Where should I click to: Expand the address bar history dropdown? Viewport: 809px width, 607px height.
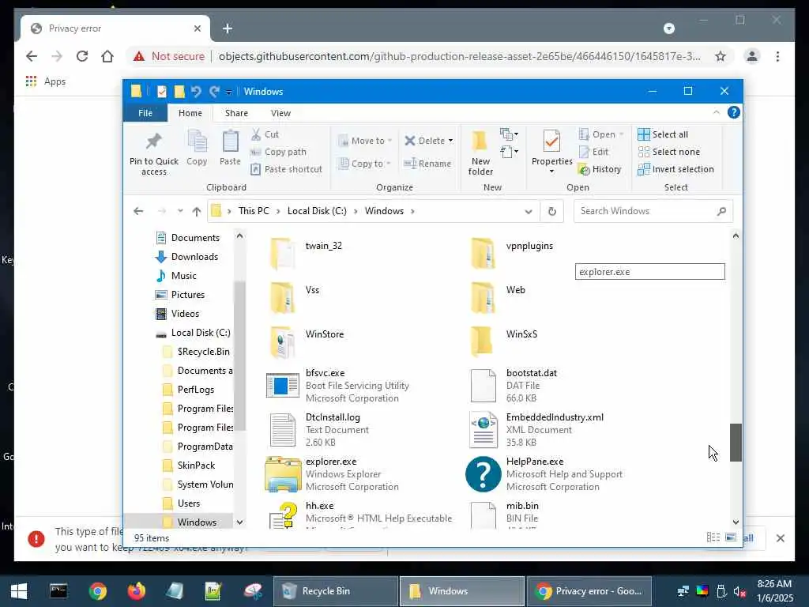pyautogui.click(x=528, y=211)
